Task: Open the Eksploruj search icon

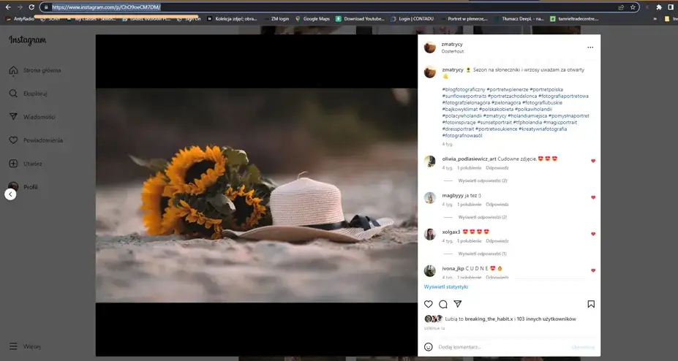Action: pyautogui.click(x=13, y=94)
